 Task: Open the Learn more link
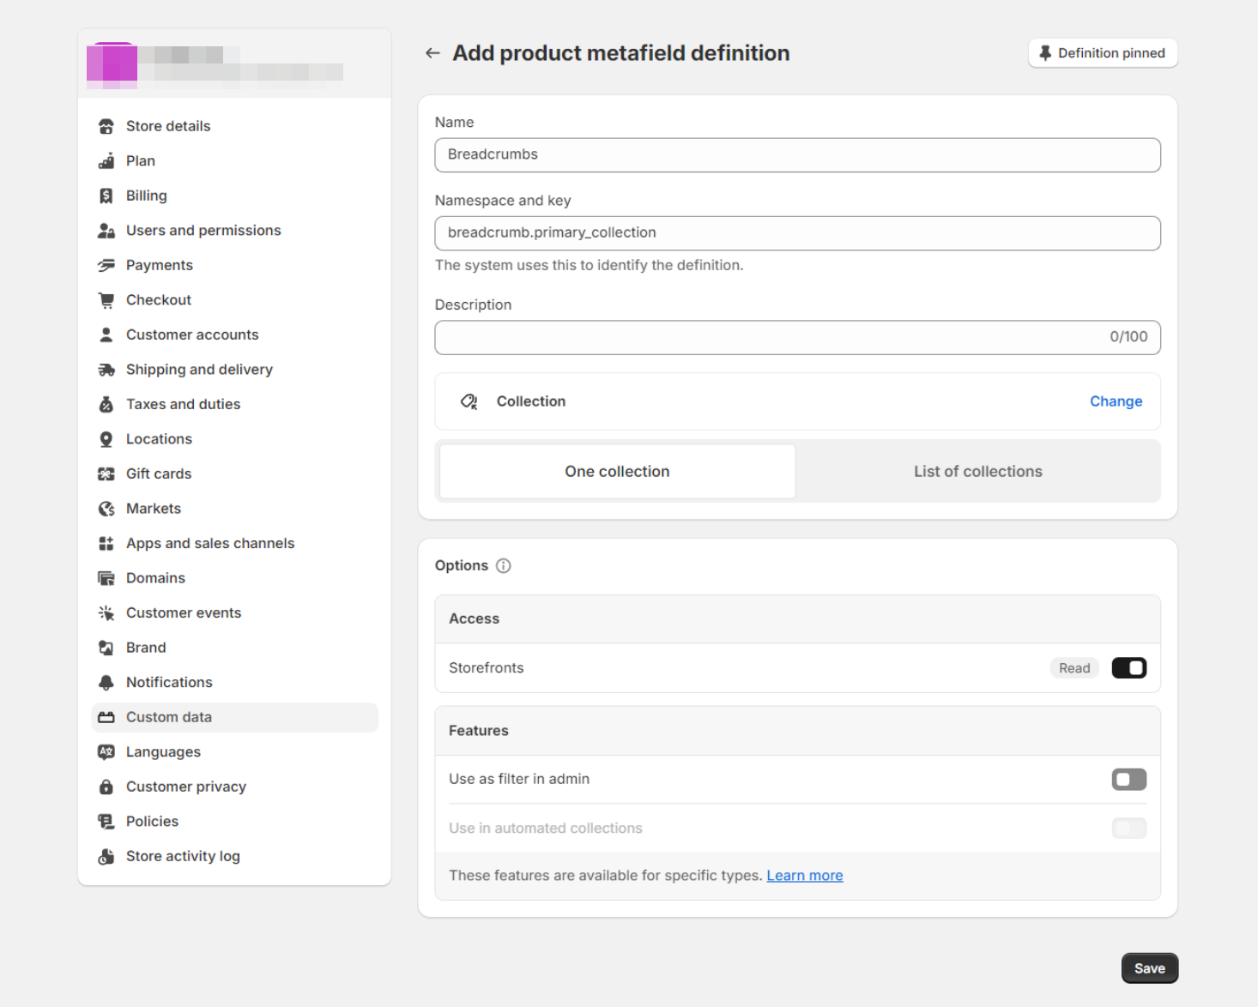pos(805,876)
